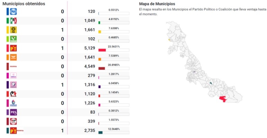Click the RSP party logo
The width and height of the screenshot is (267, 138).
click(13, 121)
